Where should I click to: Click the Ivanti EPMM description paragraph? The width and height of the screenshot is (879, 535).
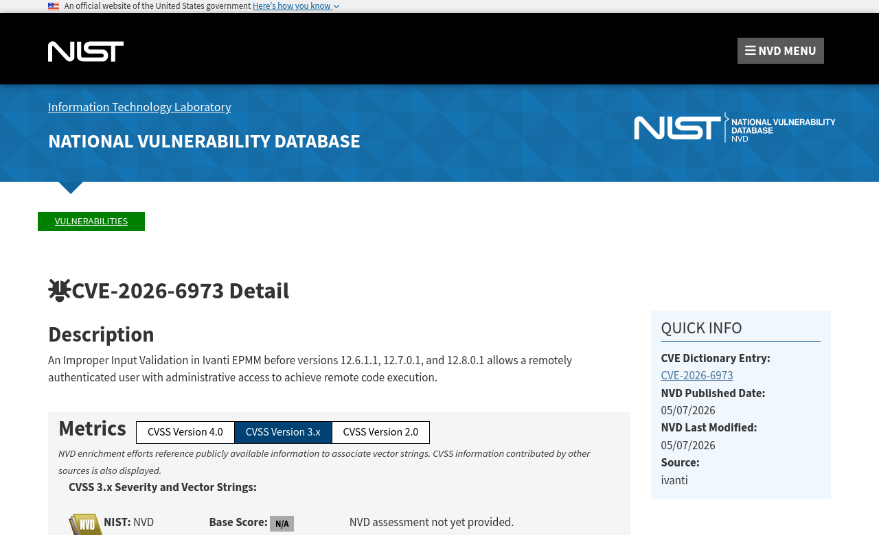click(x=310, y=369)
